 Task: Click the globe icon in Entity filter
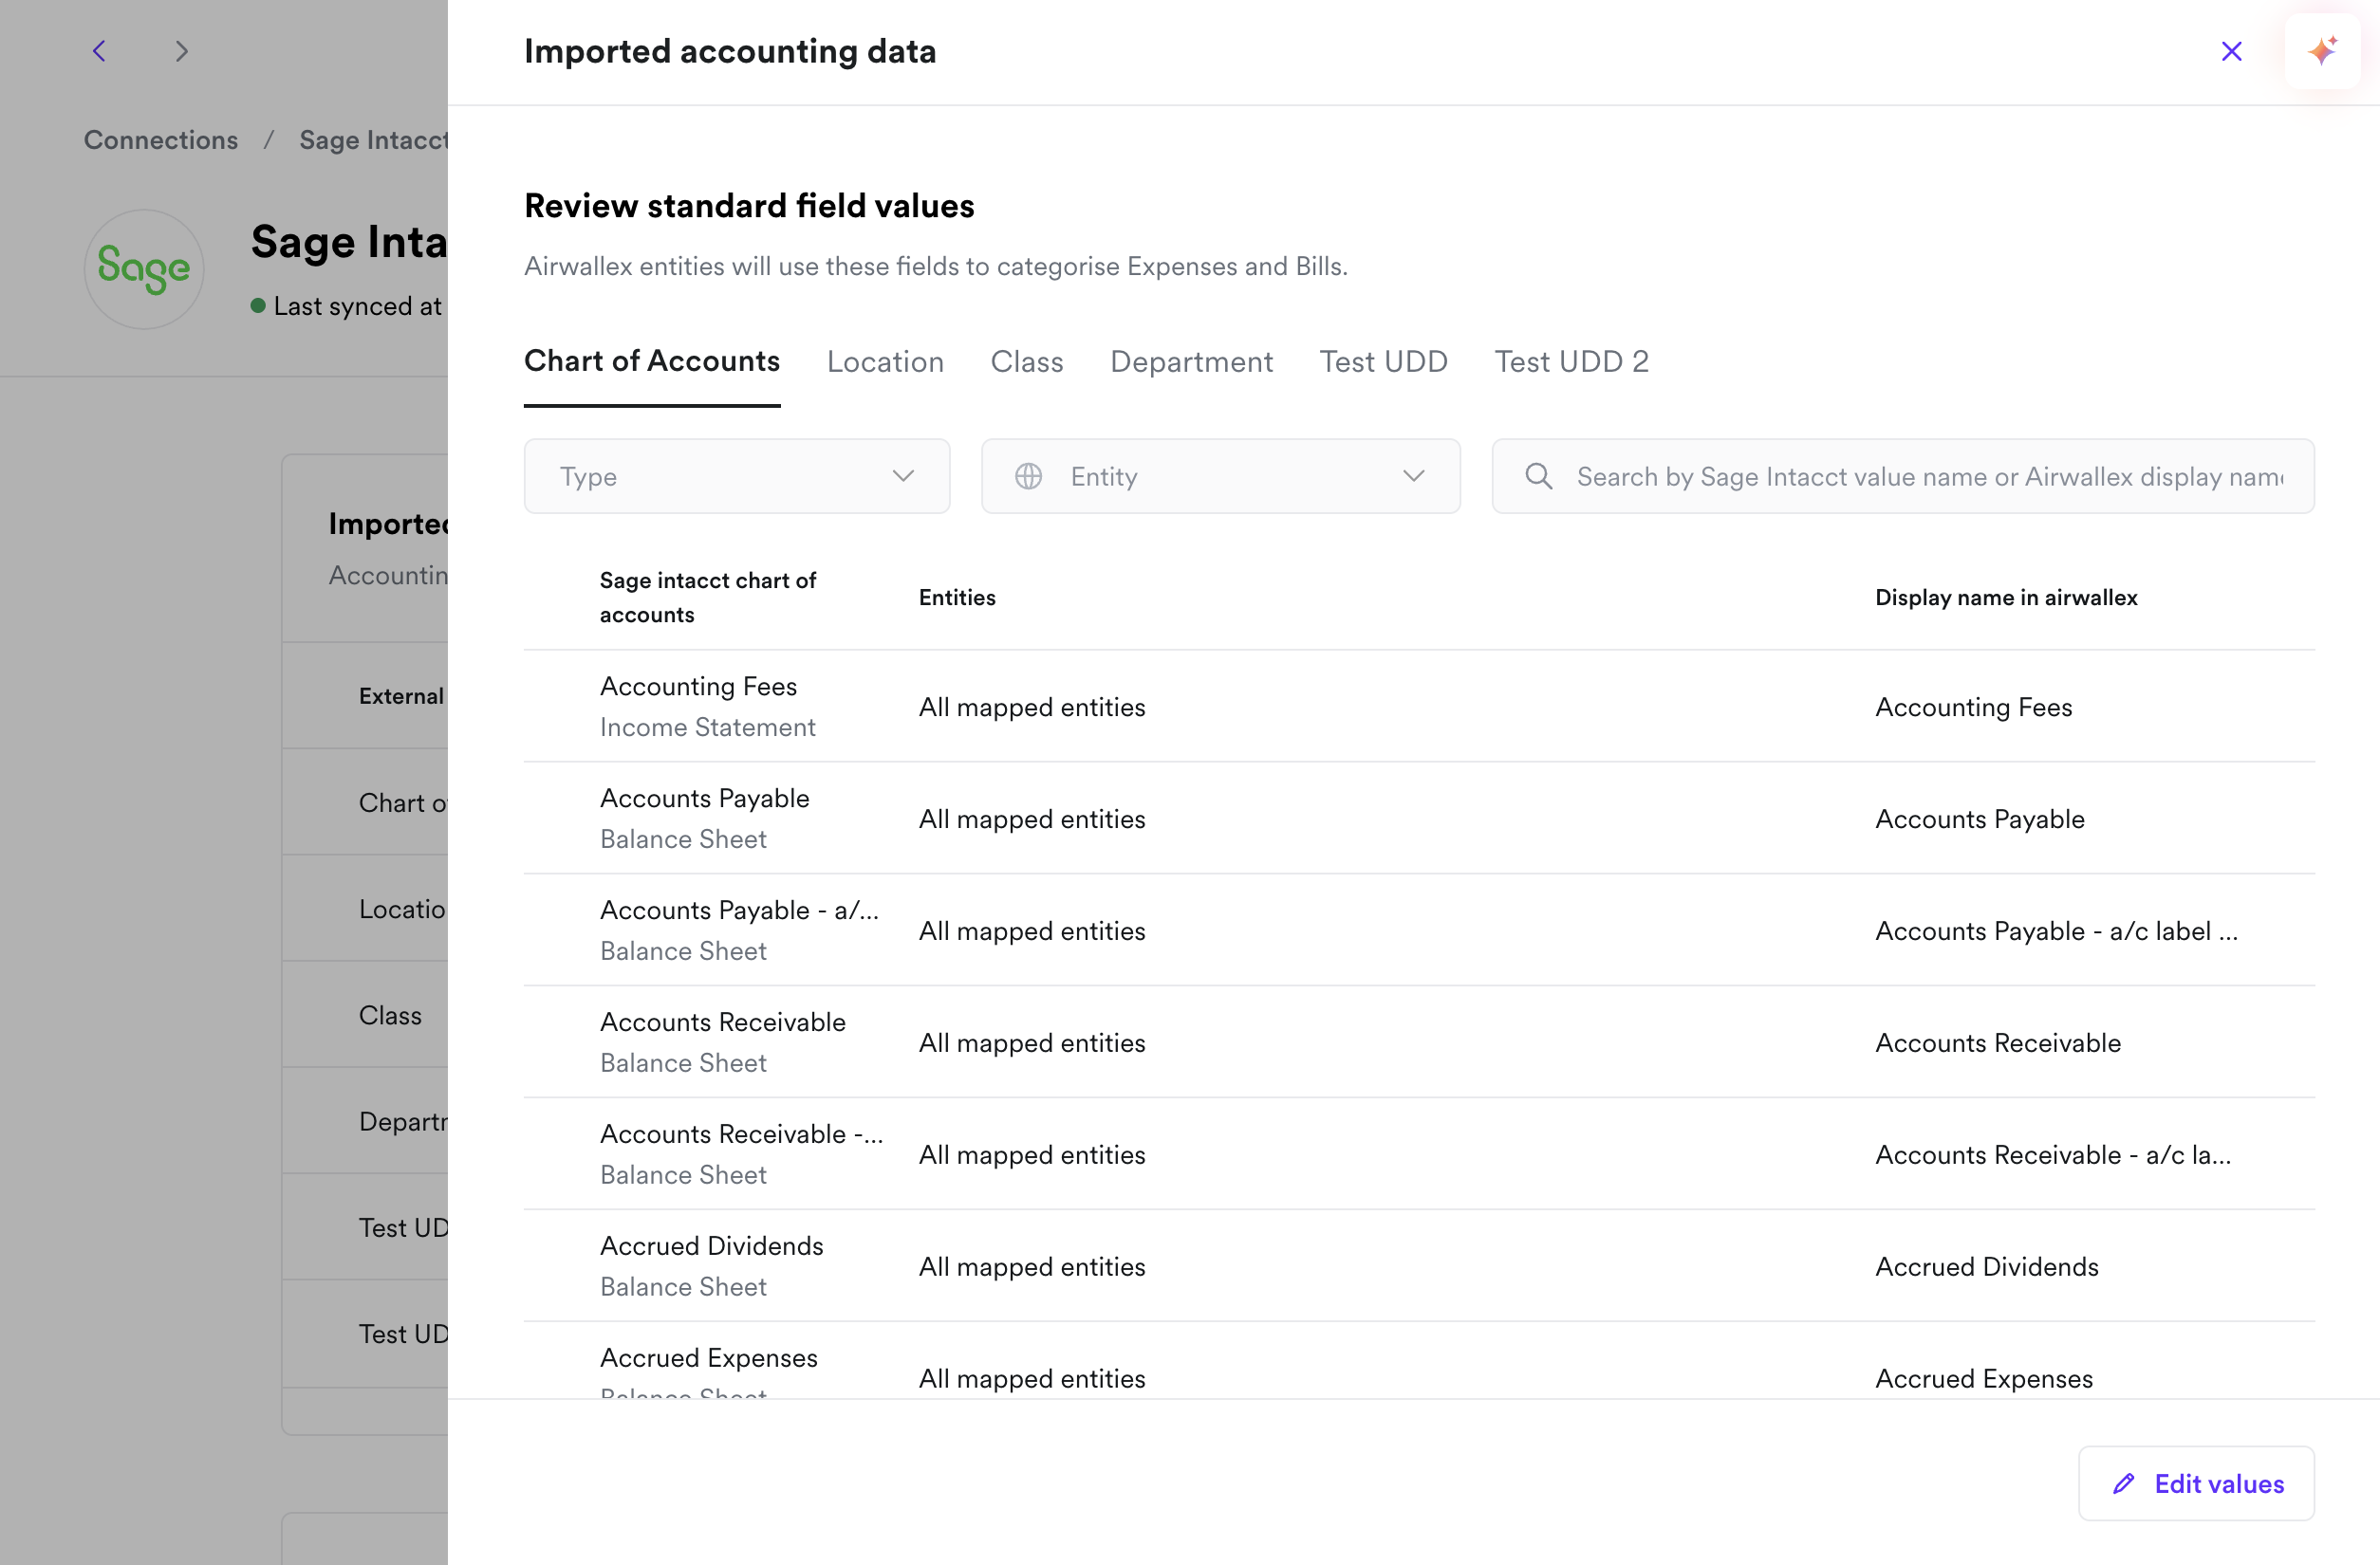(x=1028, y=476)
